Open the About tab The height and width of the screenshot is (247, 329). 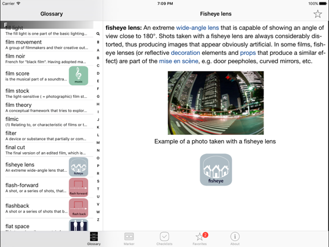pyautogui.click(x=235, y=239)
